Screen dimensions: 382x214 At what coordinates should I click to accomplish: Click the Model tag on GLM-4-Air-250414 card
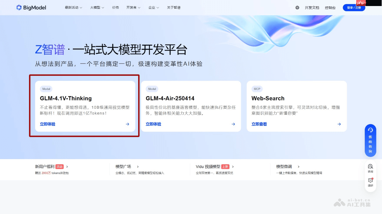(x=152, y=89)
